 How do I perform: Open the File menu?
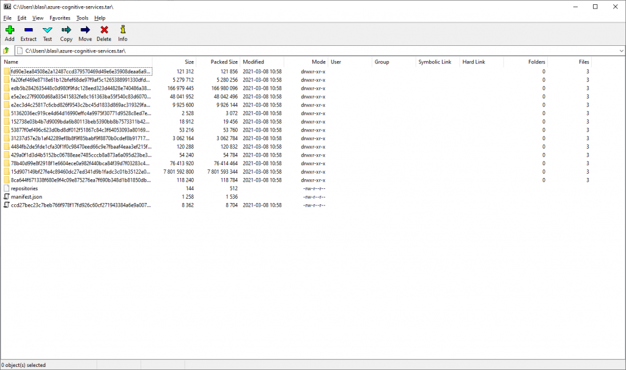[x=7, y=18]
